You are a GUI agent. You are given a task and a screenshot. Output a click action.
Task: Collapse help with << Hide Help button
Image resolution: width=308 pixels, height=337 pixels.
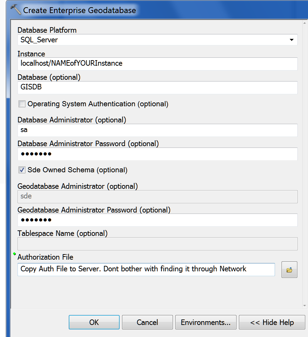coord(272,323)
